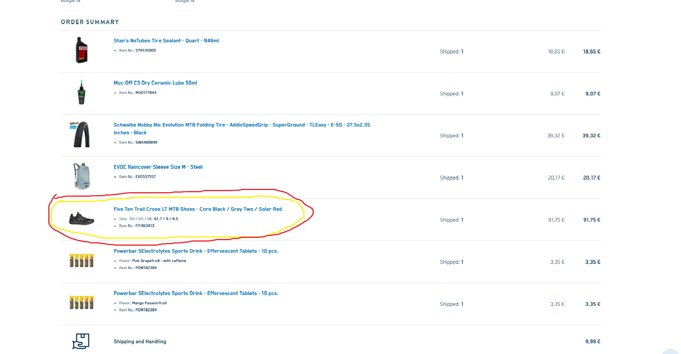681x354 pixels.
Task: Go to Five Ten Trail Cross LT shoes link
Action: (197, 209)
